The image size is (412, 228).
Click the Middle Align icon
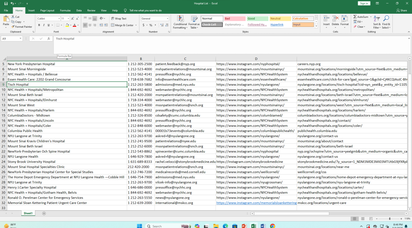coord(90,19)
